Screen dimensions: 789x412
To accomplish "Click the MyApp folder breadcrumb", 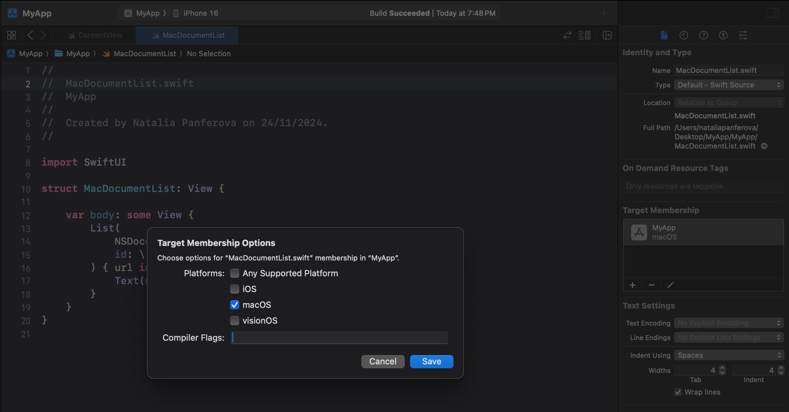I will coord(72,54).
